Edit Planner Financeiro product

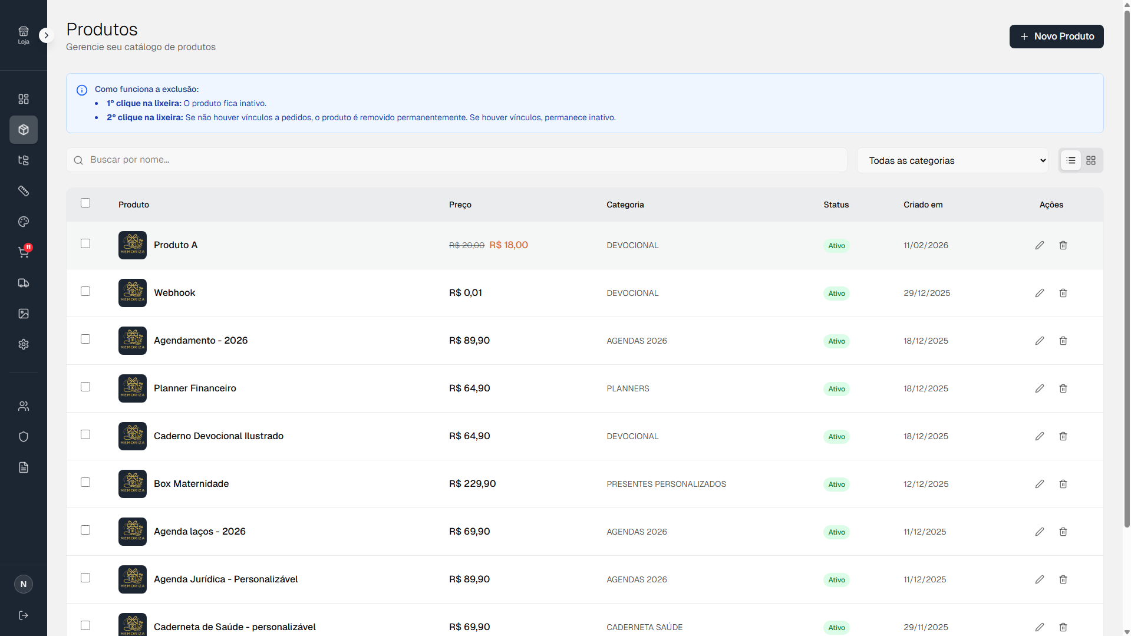point(1040,388)
